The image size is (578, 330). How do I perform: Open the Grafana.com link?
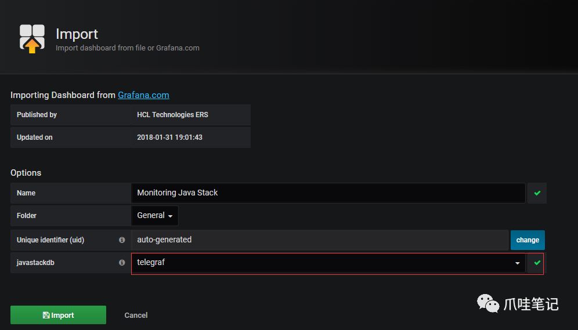tap(143, 95)
